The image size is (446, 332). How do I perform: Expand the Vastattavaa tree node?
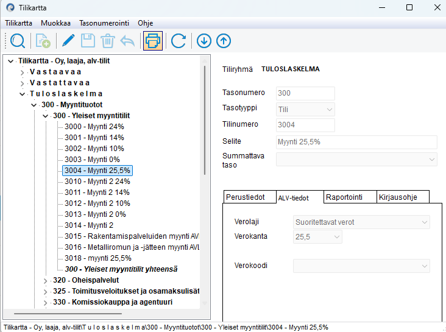click(22, 83)
